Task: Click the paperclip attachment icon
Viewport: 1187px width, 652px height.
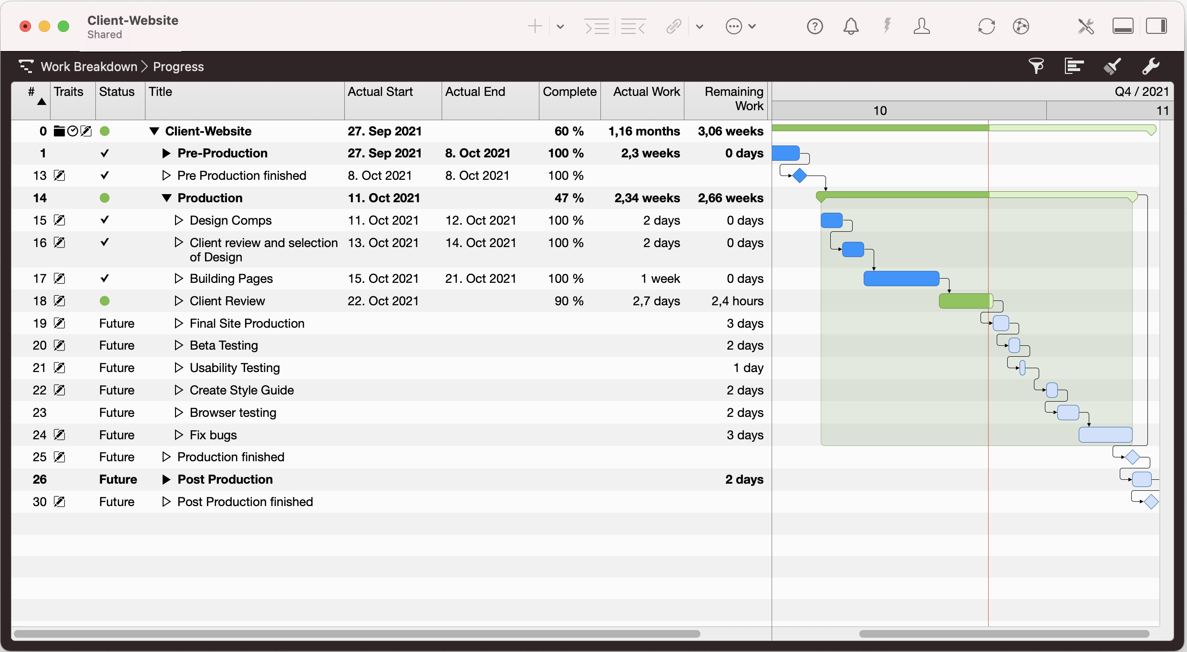Action: (x=673, y=27)
